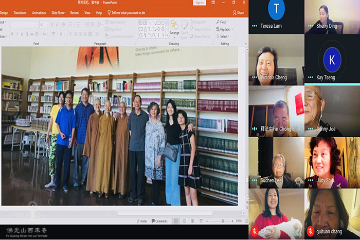
Task: Fit slide to current window
Action: pos(246,221)
